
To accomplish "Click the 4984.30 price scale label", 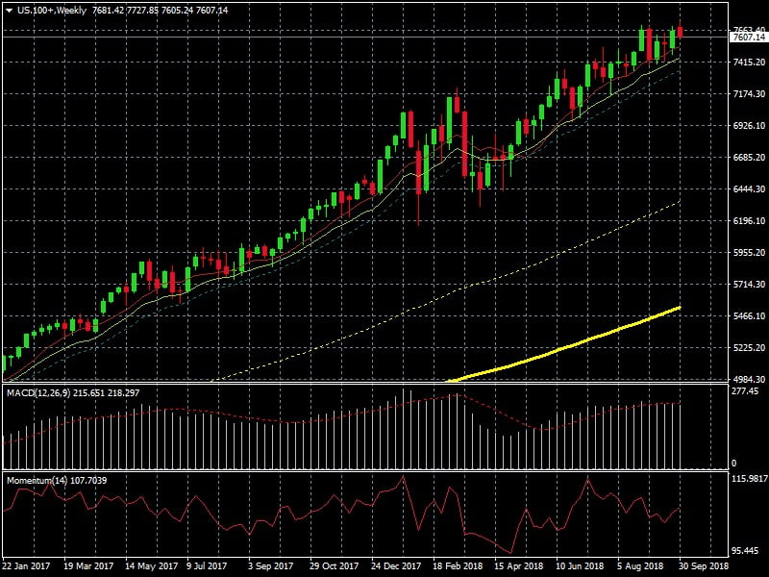I will (x=748, y=380).
